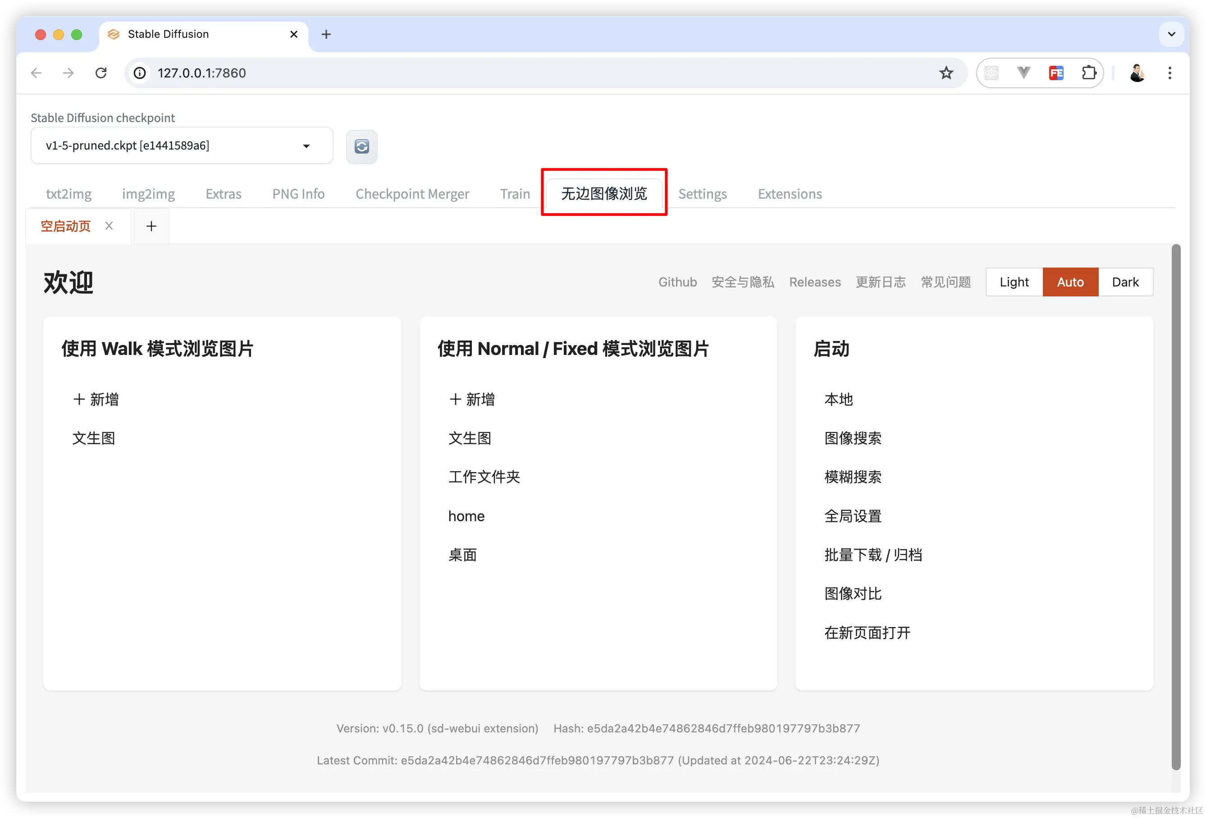The image size is (1206, 818).
Task: Click the Hash value text in footer
Action: coord(706,728)
